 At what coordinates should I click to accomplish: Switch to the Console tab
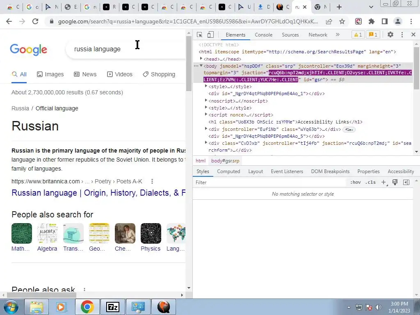(x=264, y=35)
